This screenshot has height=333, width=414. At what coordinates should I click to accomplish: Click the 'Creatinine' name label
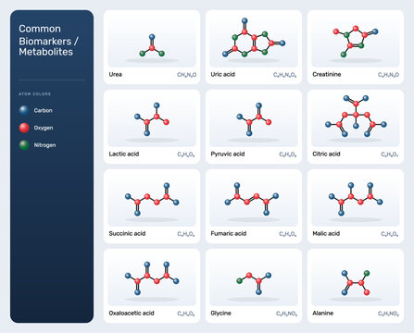pyautogui.click(x=327, y=74)
